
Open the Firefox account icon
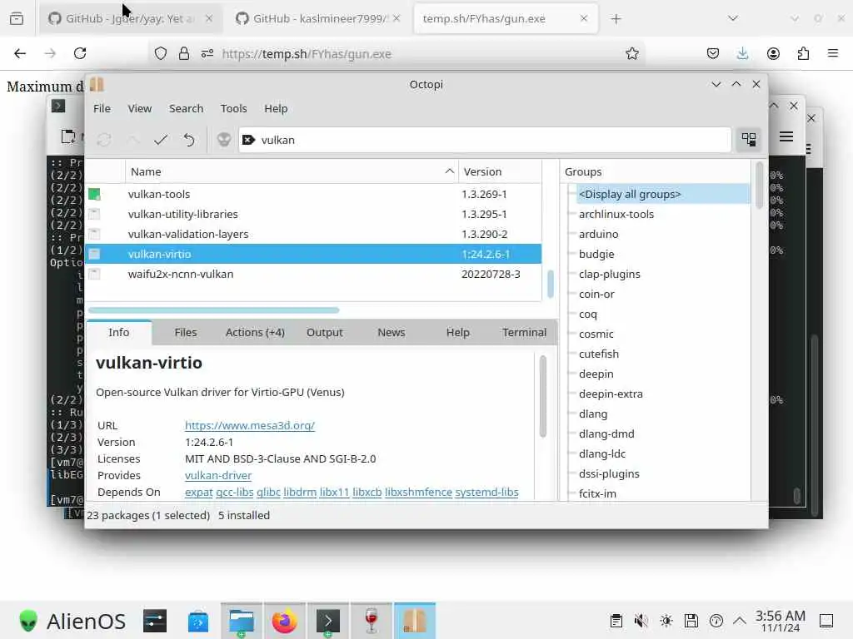pyautogui.click(x=773, y=53)
